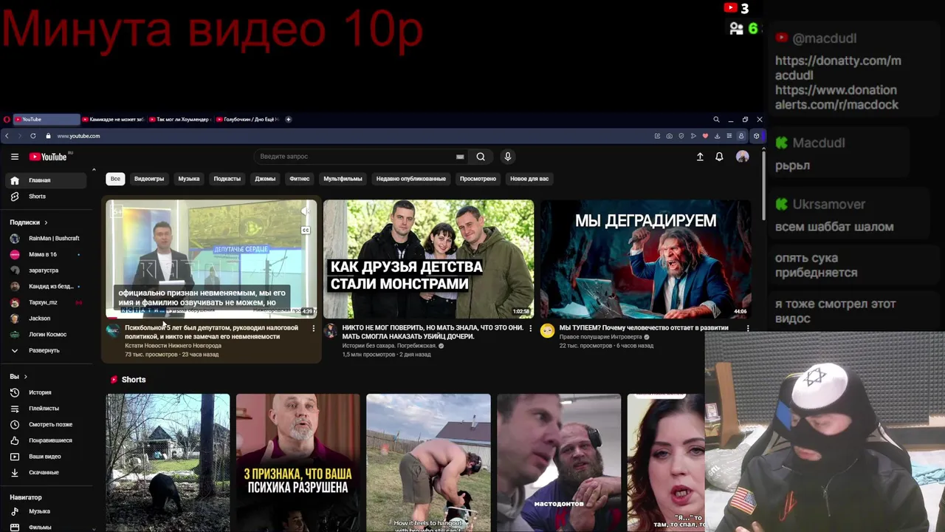Open Shorts in the sidebar
945x532 pixels.
(x=46, y=197)
